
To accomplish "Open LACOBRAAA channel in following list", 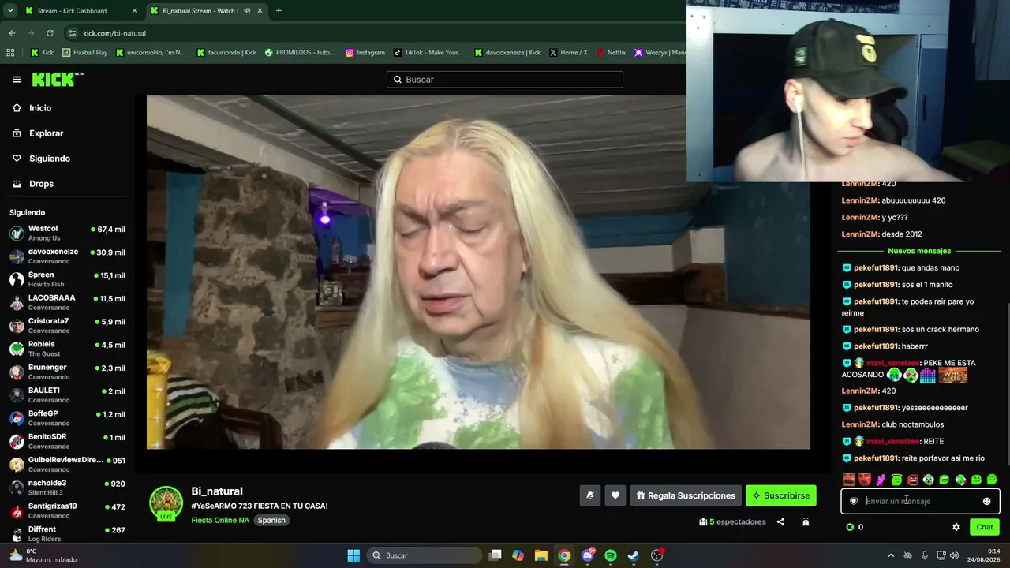I will coord(67,302).
